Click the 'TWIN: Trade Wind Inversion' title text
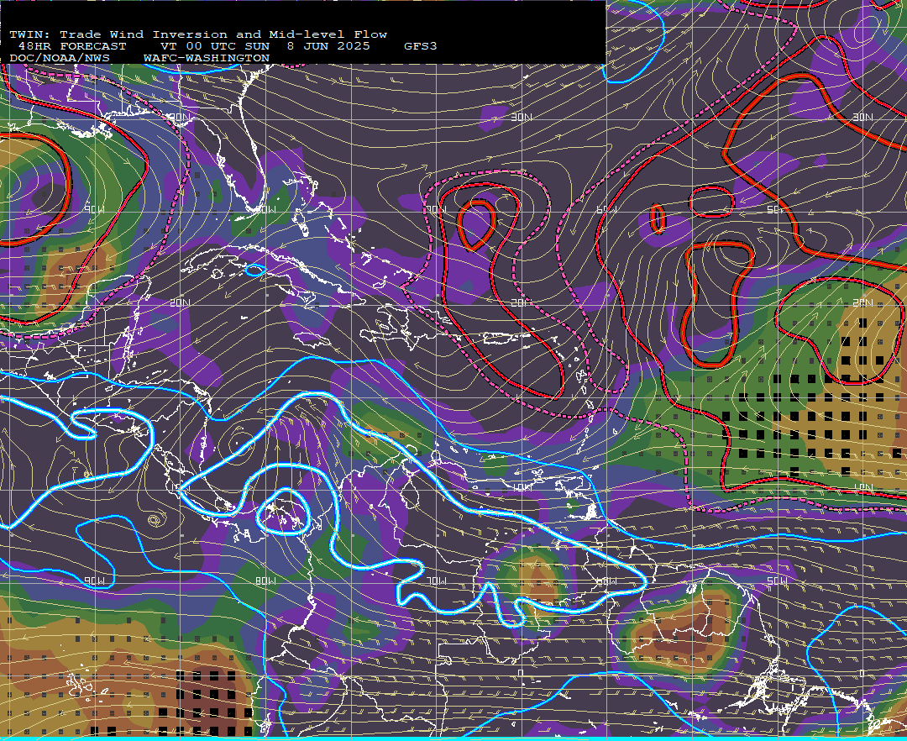Screen dimensions: 907x741 pyautogui.click(x=118, y=34)
